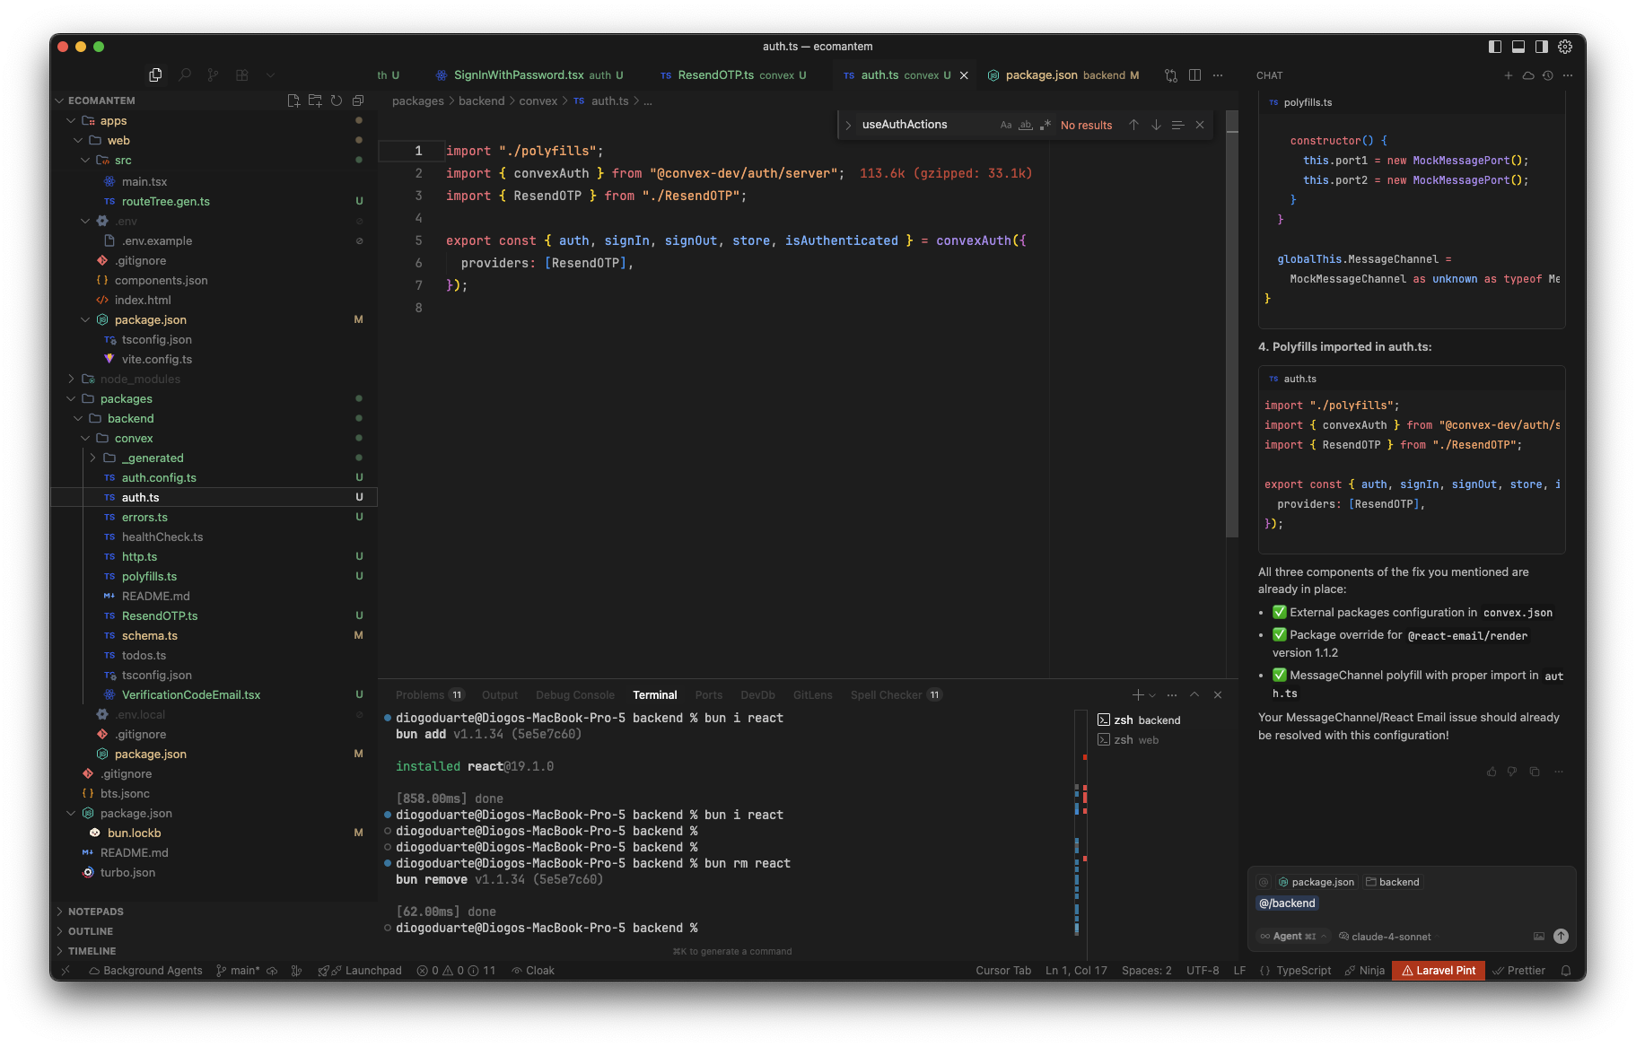The image size is (1636, 1047).
Task: Click New Folder icon in ECOMANTEM header
Action: tap(315, 100)
